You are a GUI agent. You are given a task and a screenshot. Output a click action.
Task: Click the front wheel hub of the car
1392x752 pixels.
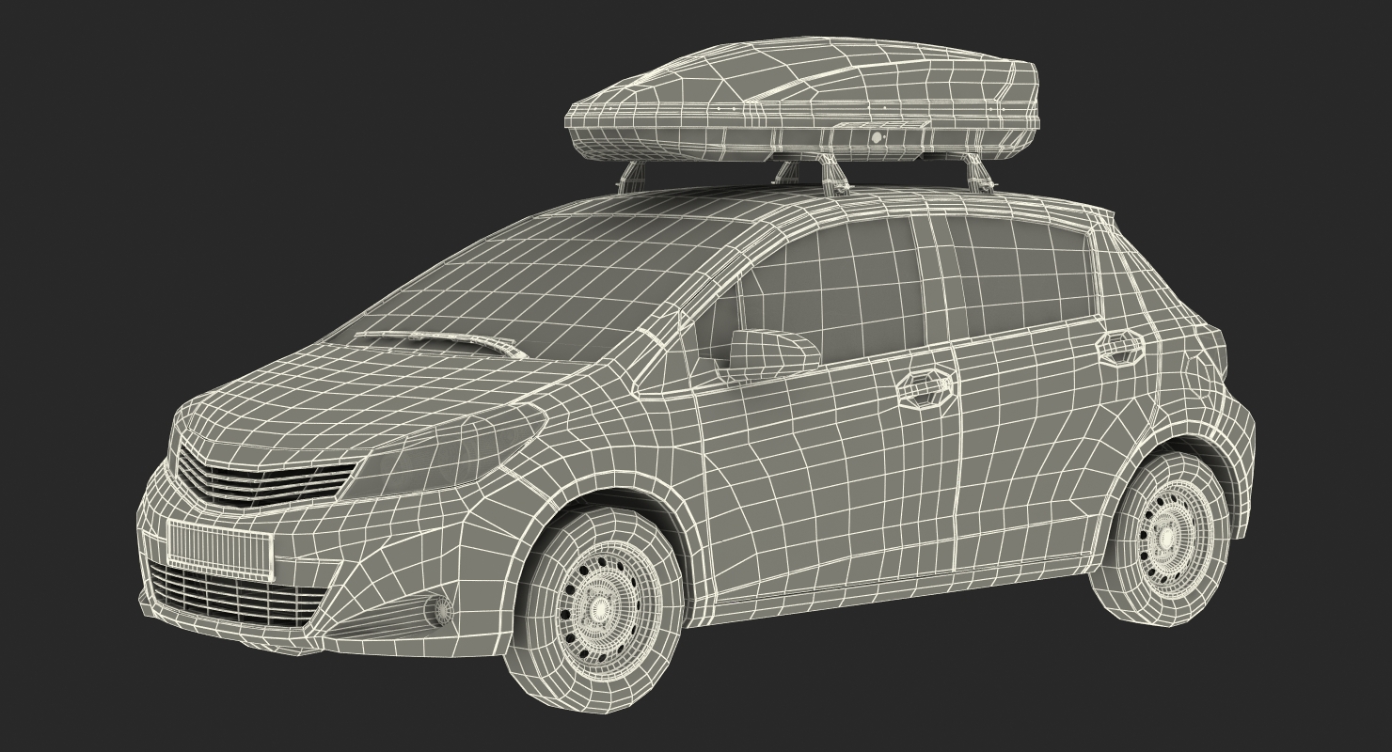click(599, 609)
